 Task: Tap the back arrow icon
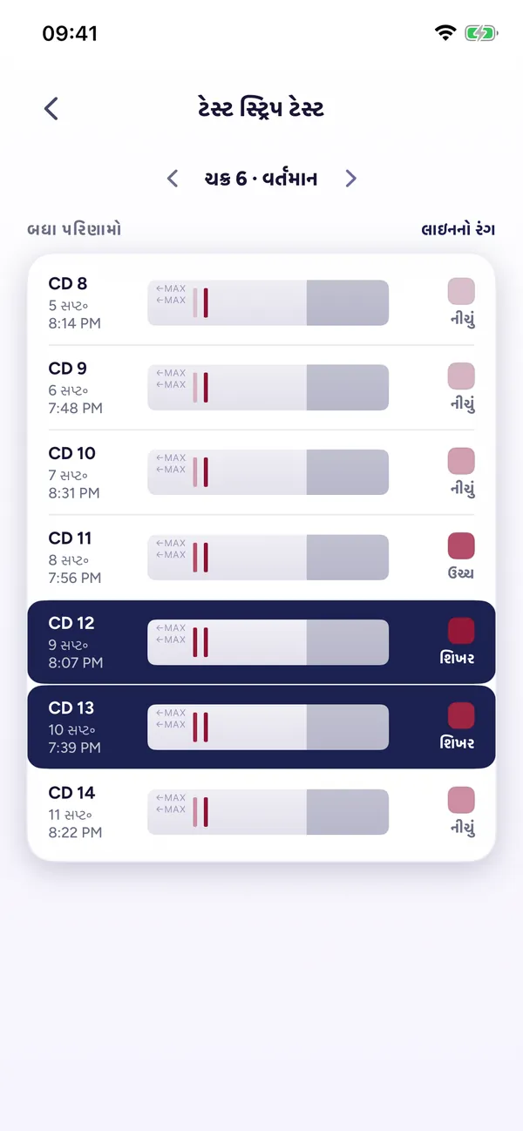(x=51, y=108)
